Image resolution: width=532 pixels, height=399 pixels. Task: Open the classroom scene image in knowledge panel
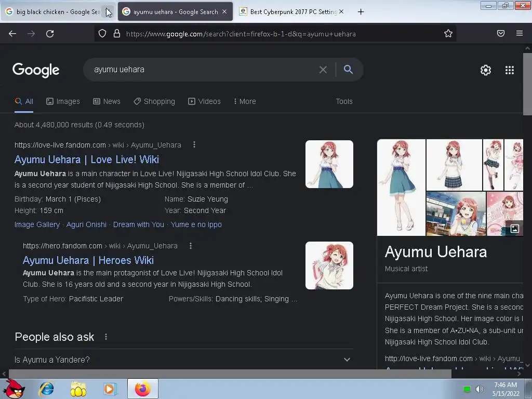click(456, 214)
